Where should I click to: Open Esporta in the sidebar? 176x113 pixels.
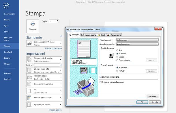pos(7,58)
